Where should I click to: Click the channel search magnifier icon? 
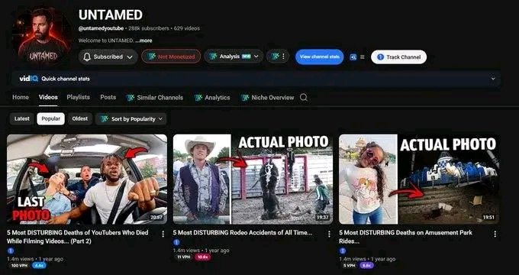coord(304,98)
